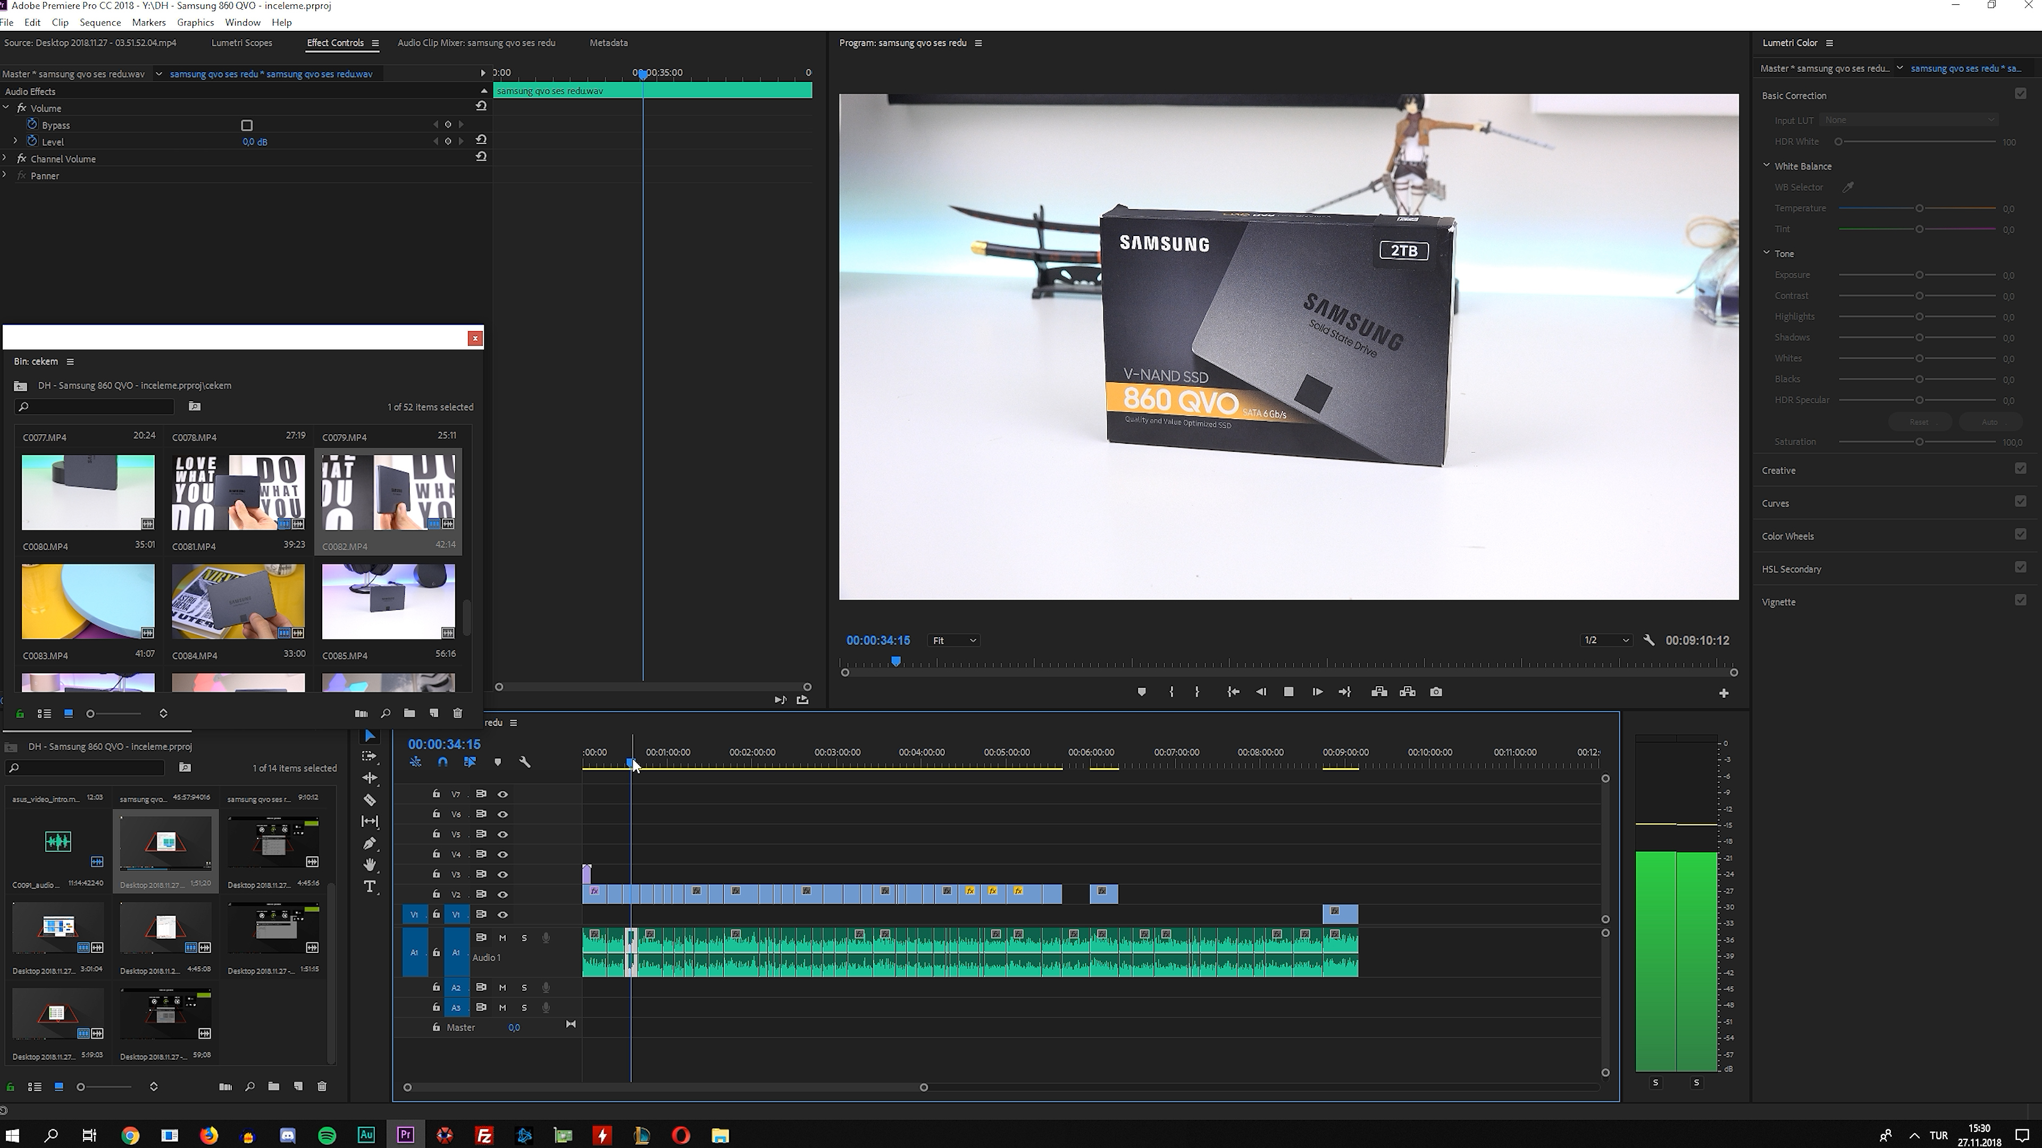Toggle Curves section checkbox
This screenshot has height=1148, width=2042.
click(2020, 502)
